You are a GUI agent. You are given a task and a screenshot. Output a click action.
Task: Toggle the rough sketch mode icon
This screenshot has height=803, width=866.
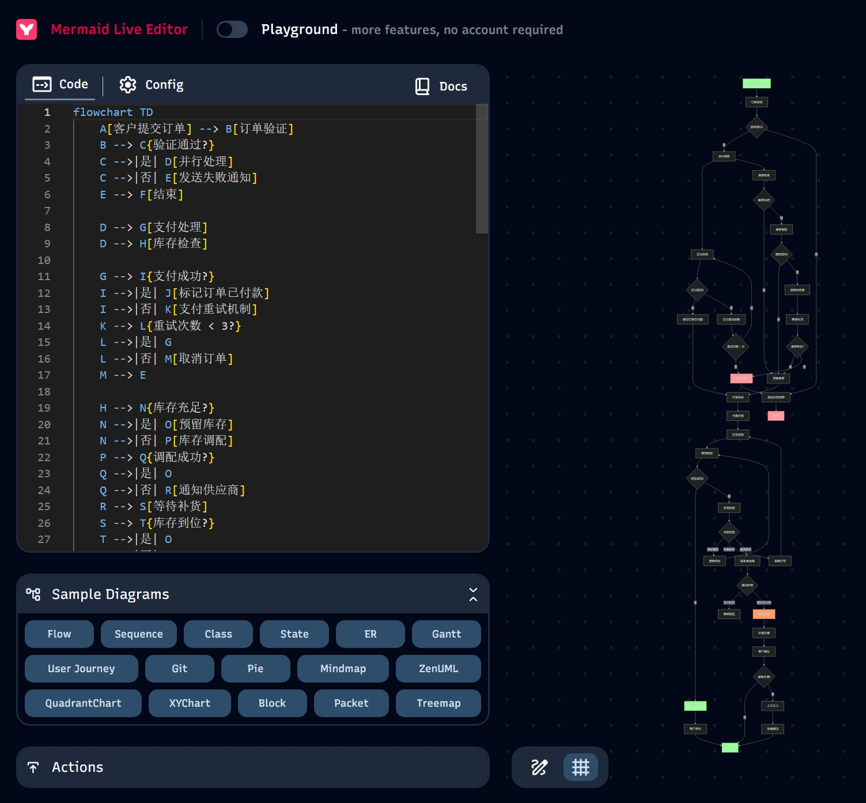(539, 767)
